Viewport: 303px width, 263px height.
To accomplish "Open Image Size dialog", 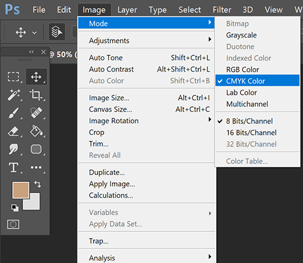I will [146, 98].
